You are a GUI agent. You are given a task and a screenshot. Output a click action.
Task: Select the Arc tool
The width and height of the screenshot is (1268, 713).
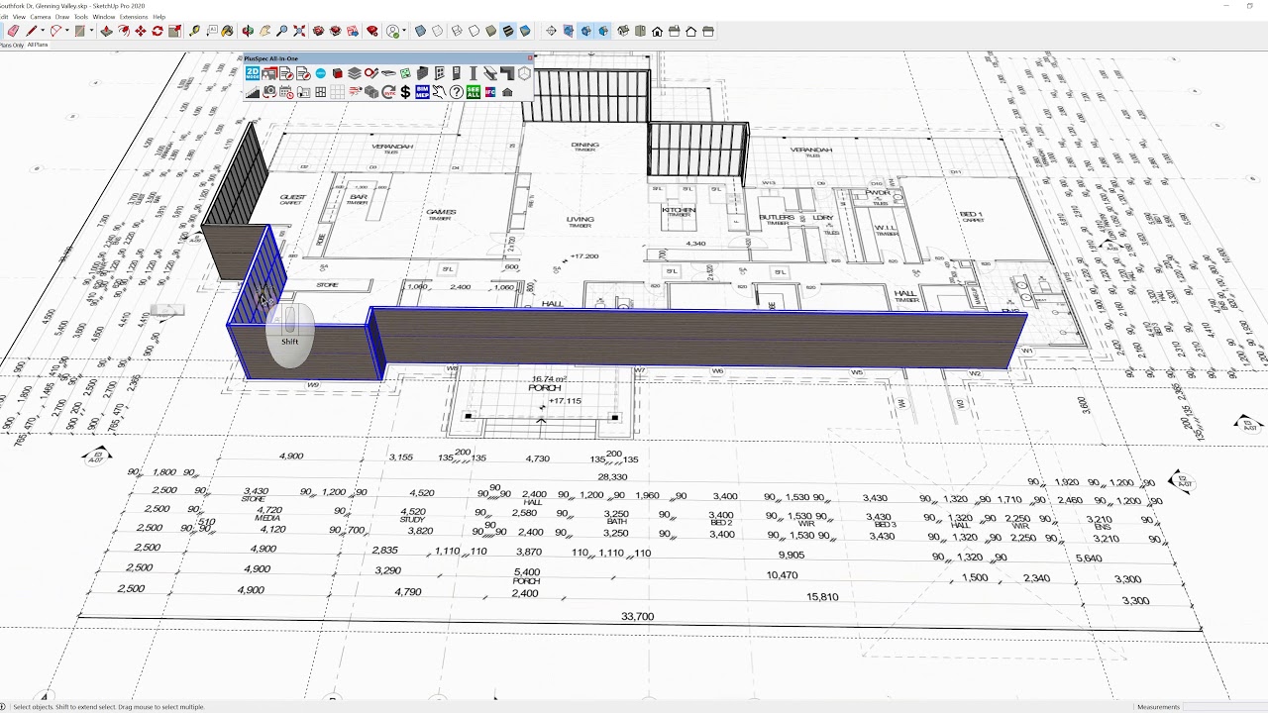56,32
